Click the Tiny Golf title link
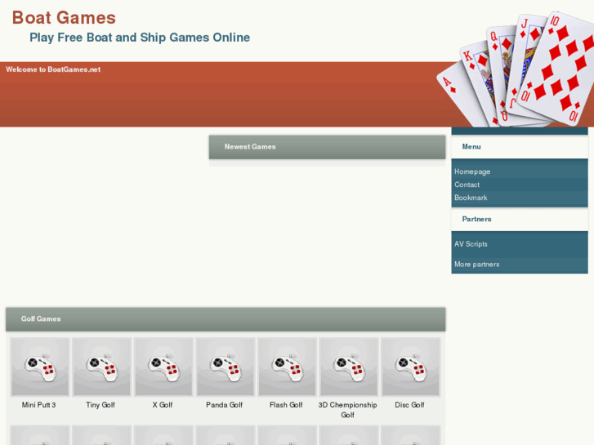This screenshot has height=445, width=594. point(100,405)
